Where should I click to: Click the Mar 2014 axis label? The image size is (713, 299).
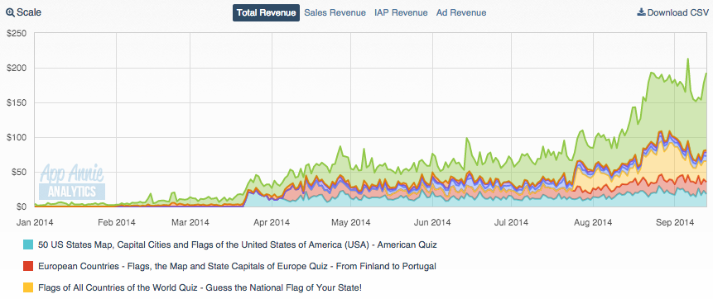pos(190,222)
